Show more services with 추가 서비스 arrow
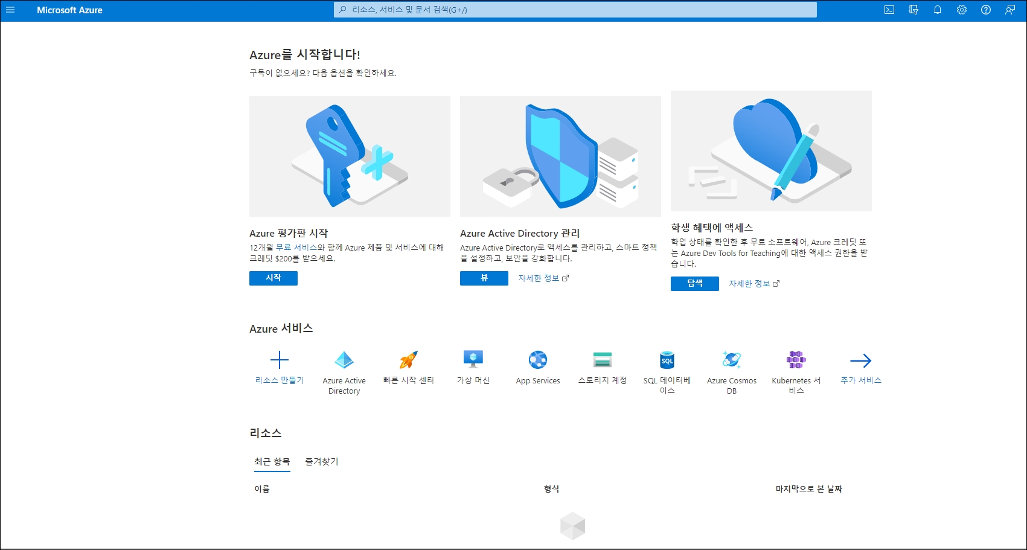 coord(861,361)
